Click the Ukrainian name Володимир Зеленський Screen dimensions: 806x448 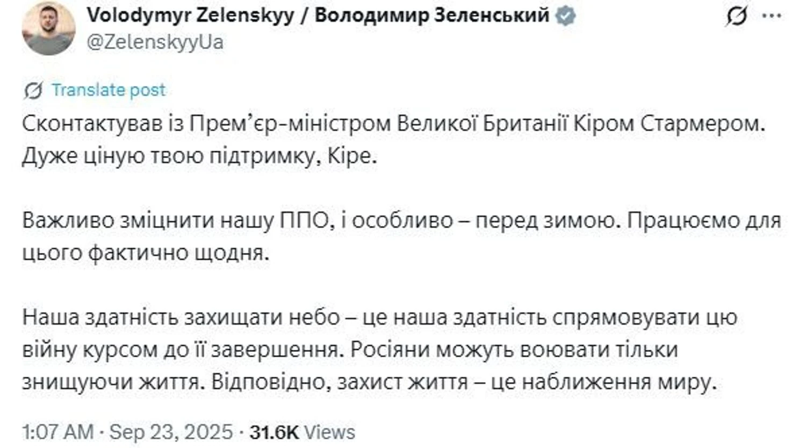tap(431, 16)
